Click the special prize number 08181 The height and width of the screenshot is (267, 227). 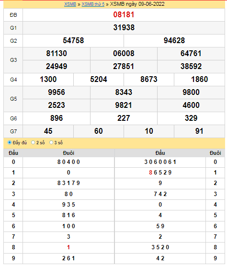pyautogui.click(x=124, y=15)
